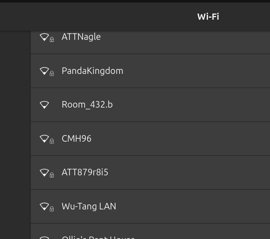Click the Room_432.b open network signal icon
The height and width of the screenshot is (239, 270).
[x=44, y=105]
